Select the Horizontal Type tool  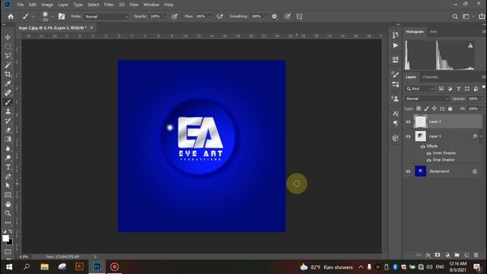[x=8, y=167]
